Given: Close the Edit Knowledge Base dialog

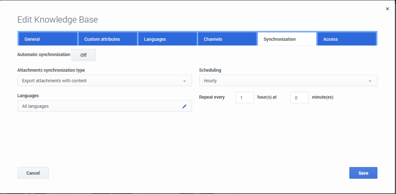Looking at the screenshot, I should (387, 9).
